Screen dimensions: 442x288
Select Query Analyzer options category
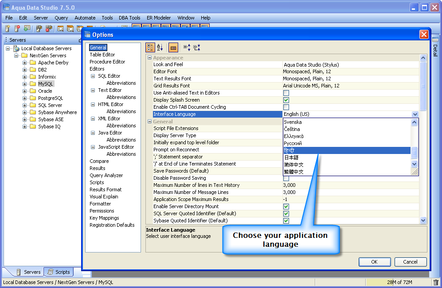click(x=106, y=175)
